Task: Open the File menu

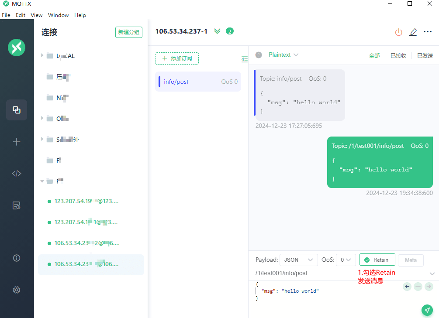Action: (6, 15)
